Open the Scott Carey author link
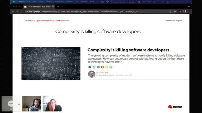Image resolution: width=202 pixels, height=113 pixels. [x=104, y=73]
